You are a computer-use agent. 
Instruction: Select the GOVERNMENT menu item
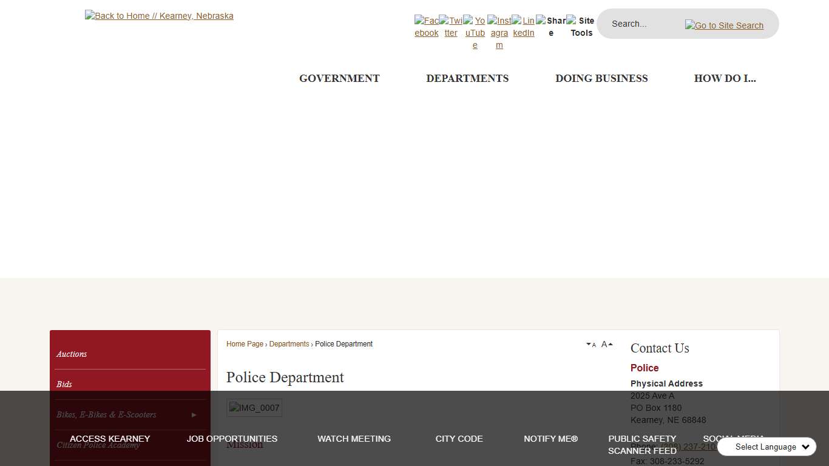click(339, 78)
